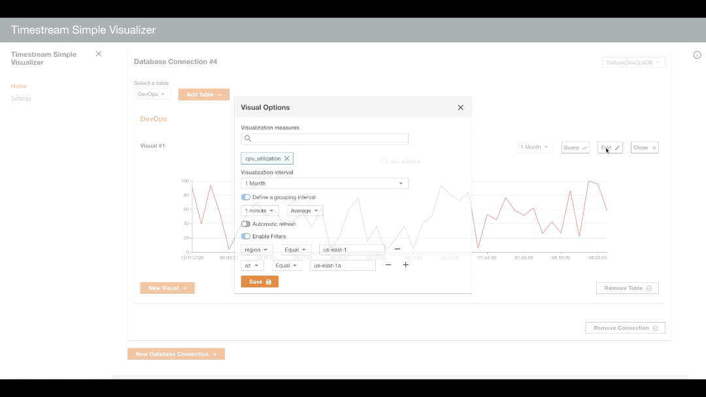
Task: Click the Database Connection #4 heading
Action: point(176,61)
